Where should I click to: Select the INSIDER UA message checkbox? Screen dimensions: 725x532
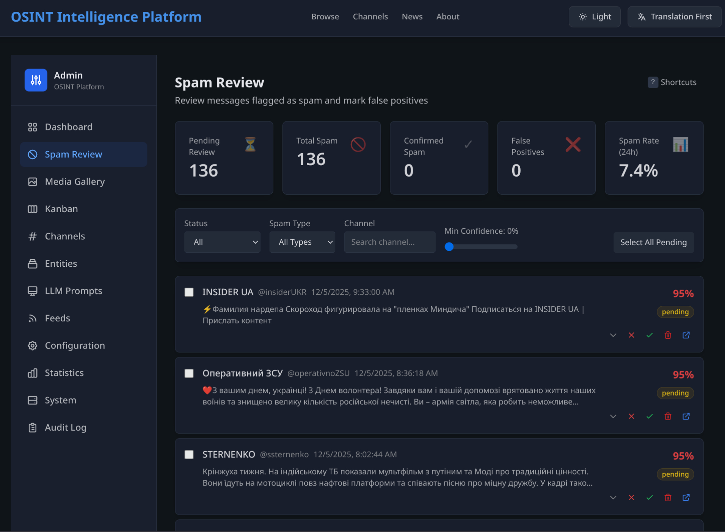point(189,292)
